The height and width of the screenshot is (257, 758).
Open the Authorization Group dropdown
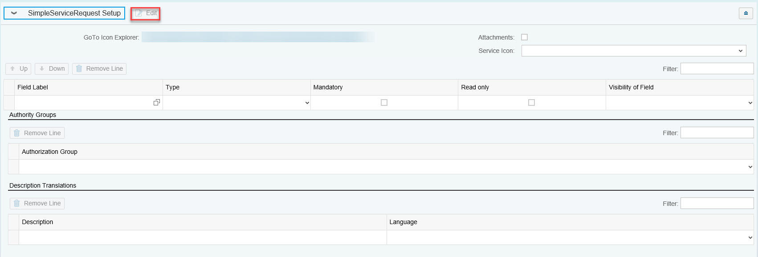(386, 167)
